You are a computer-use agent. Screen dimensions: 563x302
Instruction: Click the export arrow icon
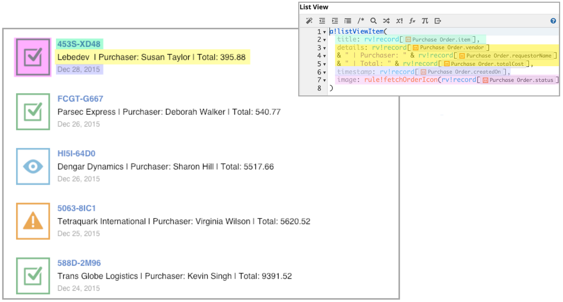[x=438, y=21]
